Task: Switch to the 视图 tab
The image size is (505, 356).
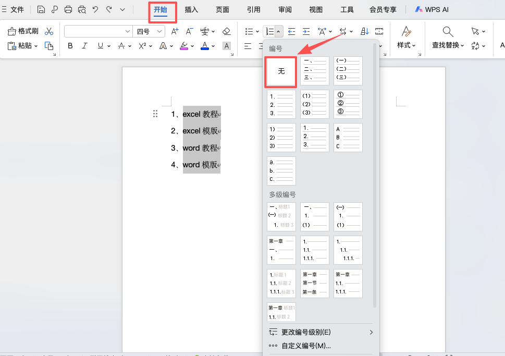Action: [x=316, y=10]
